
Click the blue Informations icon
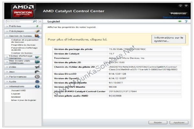[x=37, y=86]
